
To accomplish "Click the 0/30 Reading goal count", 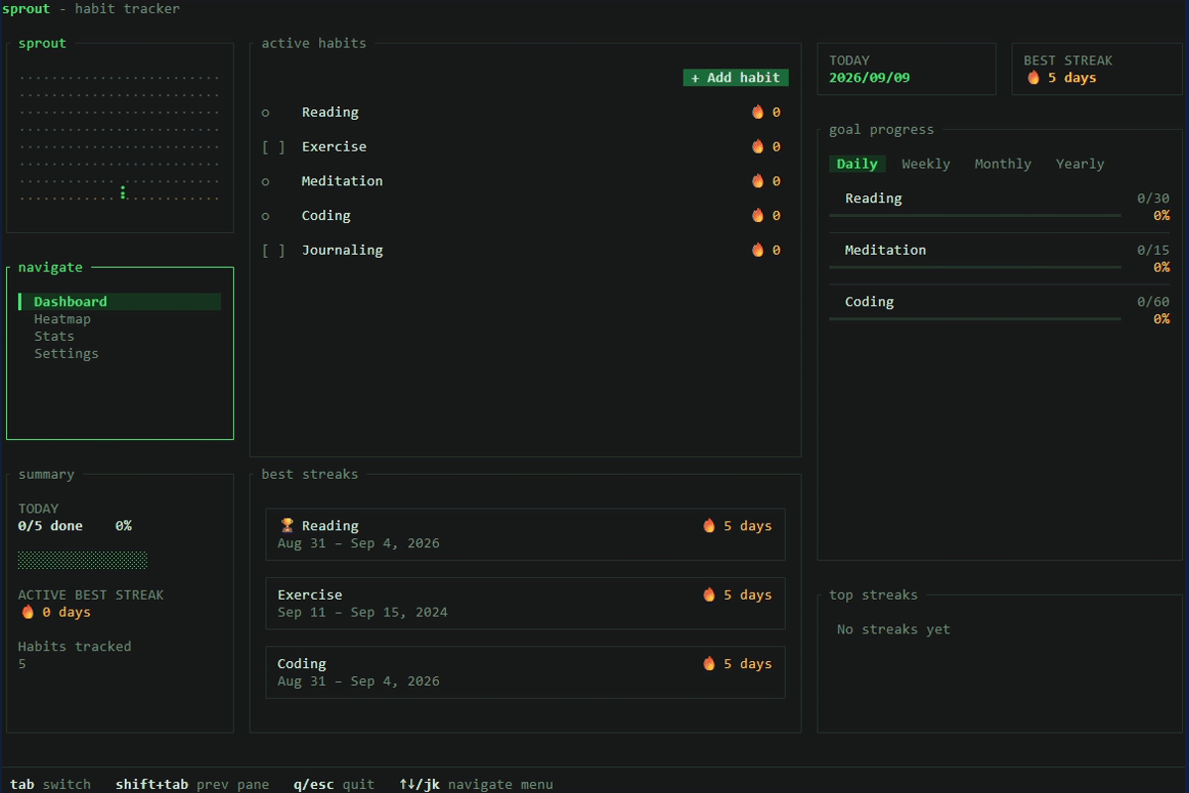I will 1153,198.
